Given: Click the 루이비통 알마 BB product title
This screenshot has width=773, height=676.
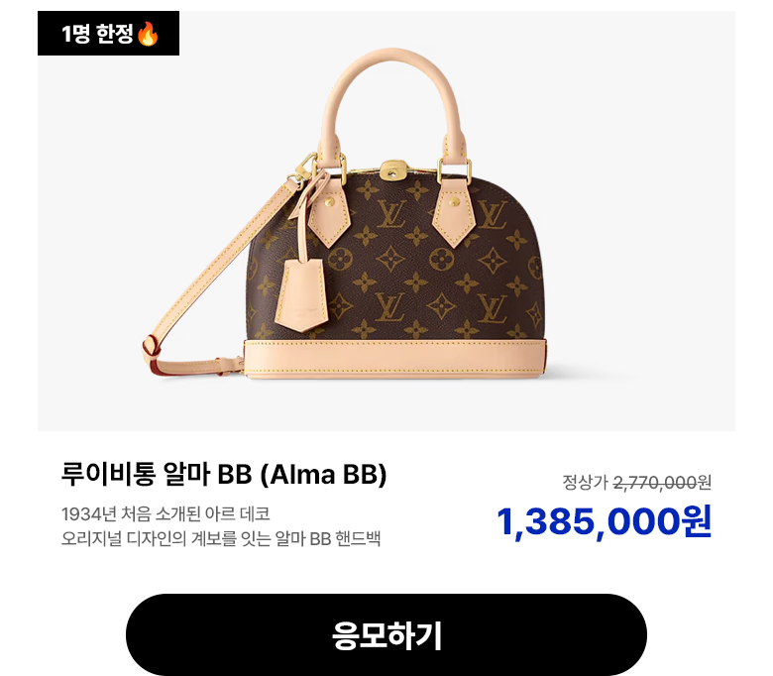Looking at the screenshot, I should [x=224, y=474].
